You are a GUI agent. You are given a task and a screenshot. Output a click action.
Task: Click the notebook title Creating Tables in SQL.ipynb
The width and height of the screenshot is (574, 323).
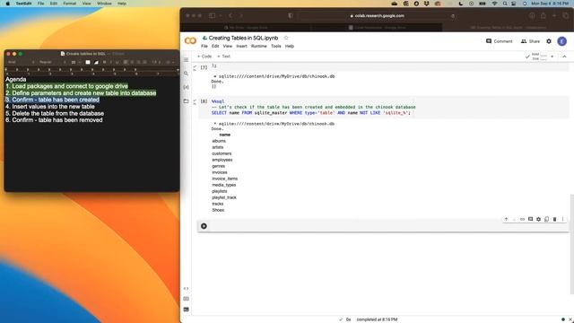pos(243,38)
